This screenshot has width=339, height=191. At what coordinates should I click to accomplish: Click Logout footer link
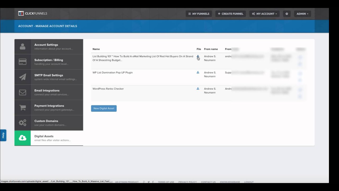[249, 182]
